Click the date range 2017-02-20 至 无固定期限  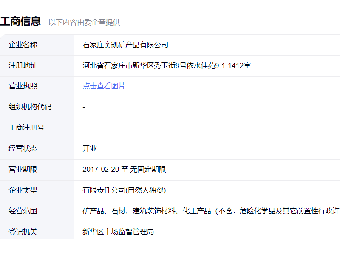[x=124, y=169]
